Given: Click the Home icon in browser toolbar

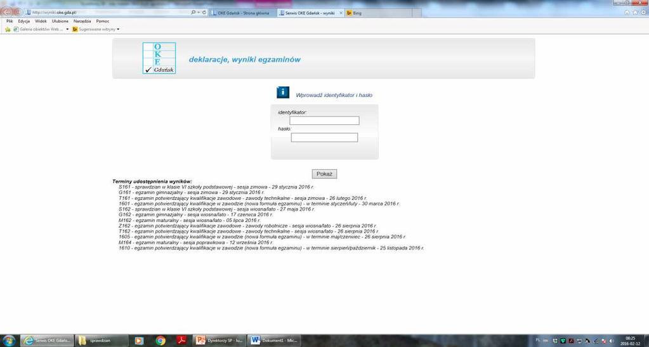Looking at the screenshot, I should click(627, 13).
